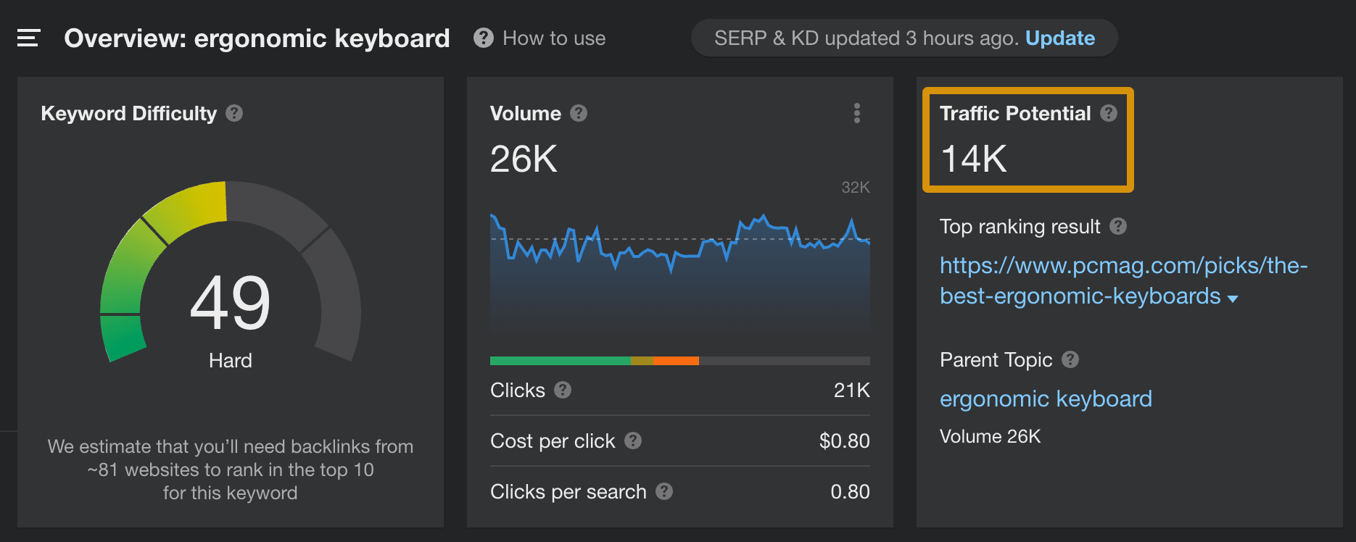Open the sidebar navigation hamburger menu

tap(28, 38)
